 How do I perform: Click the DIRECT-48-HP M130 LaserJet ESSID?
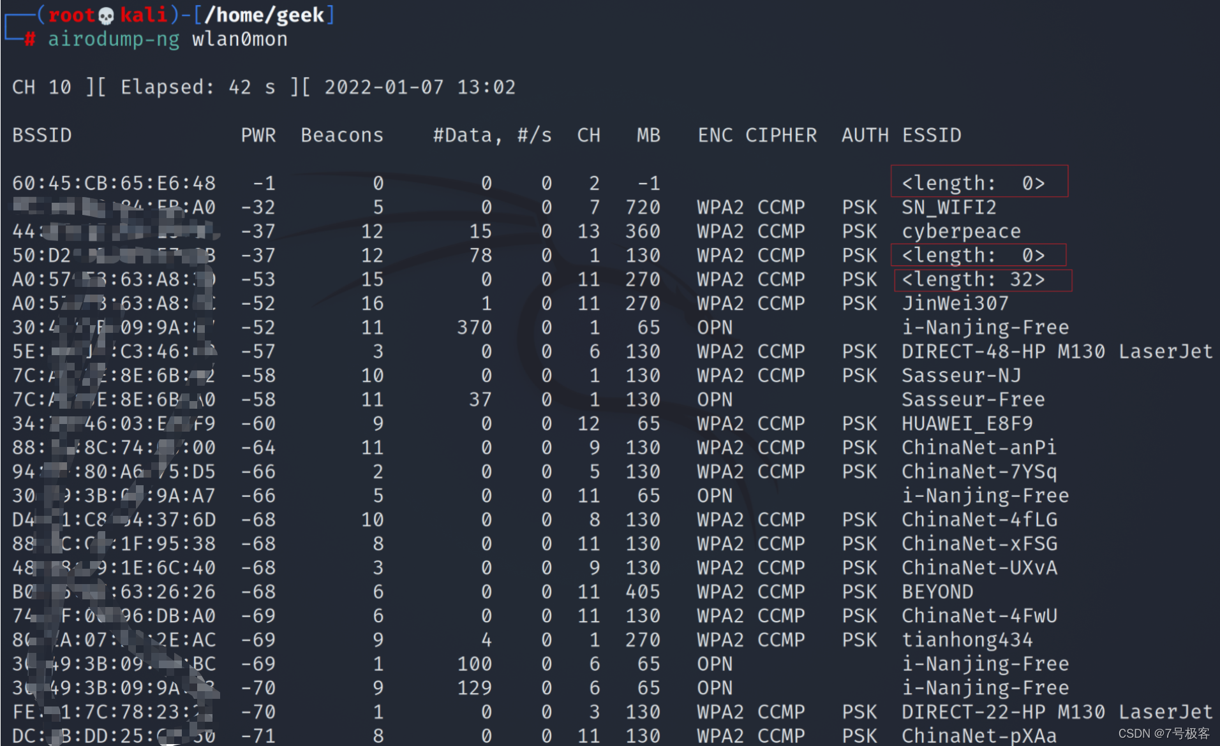coord(1057,351)
